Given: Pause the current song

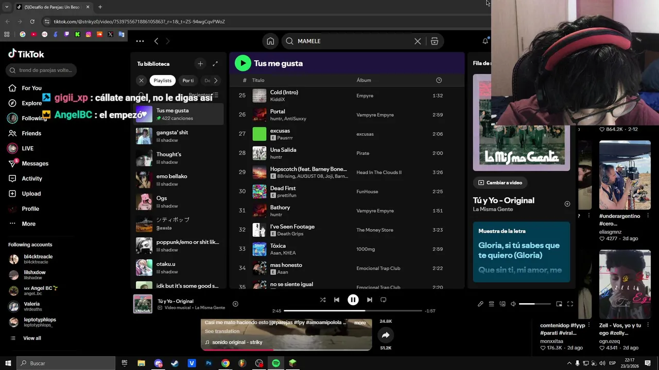Looking at the screenshot, I should click(353, 300).
